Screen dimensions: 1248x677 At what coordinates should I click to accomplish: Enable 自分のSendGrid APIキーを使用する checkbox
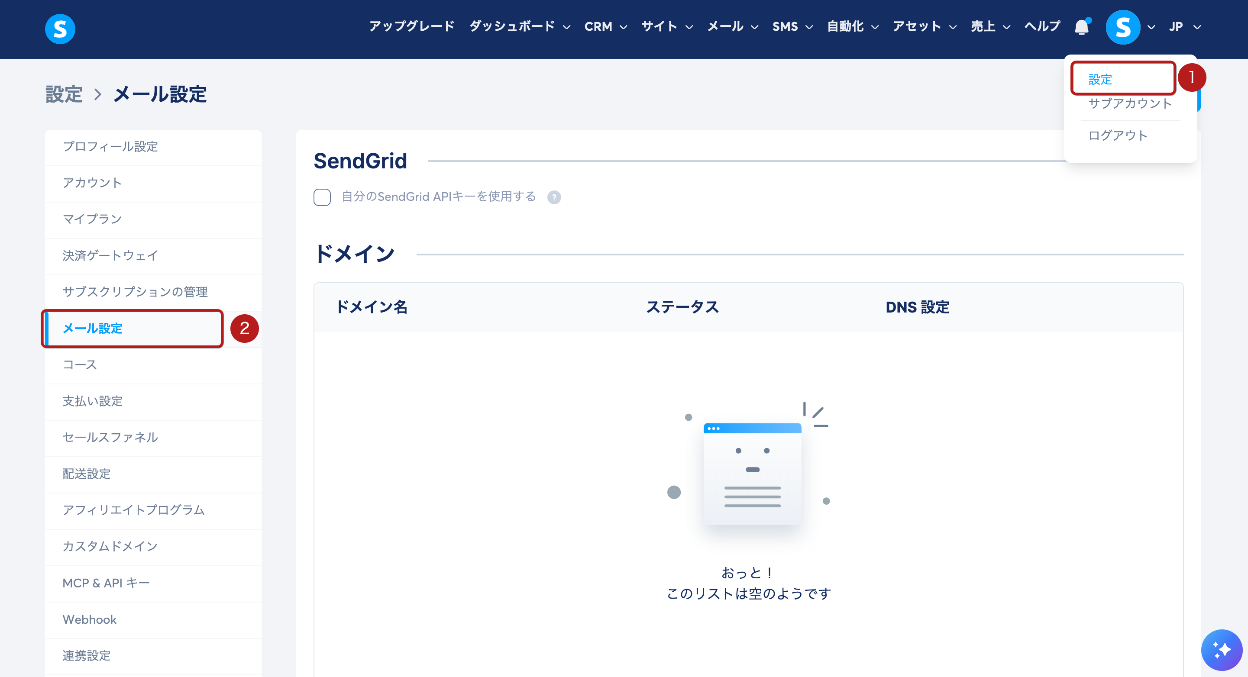tap(322, 197)
